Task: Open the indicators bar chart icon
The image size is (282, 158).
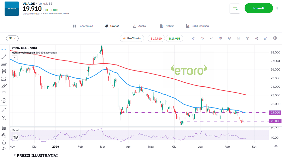Action: coord(238,38)
